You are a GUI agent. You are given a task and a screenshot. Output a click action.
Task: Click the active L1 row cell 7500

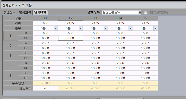coord(70,38)
